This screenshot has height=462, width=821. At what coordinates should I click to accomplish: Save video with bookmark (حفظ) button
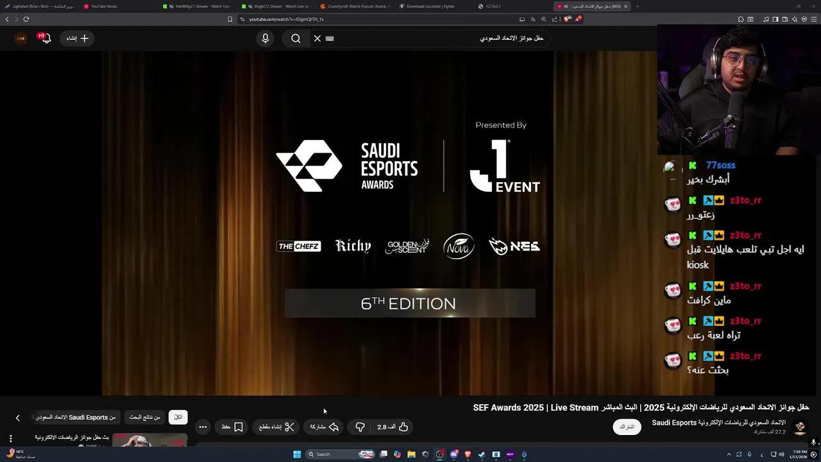[x=232, y=427]
